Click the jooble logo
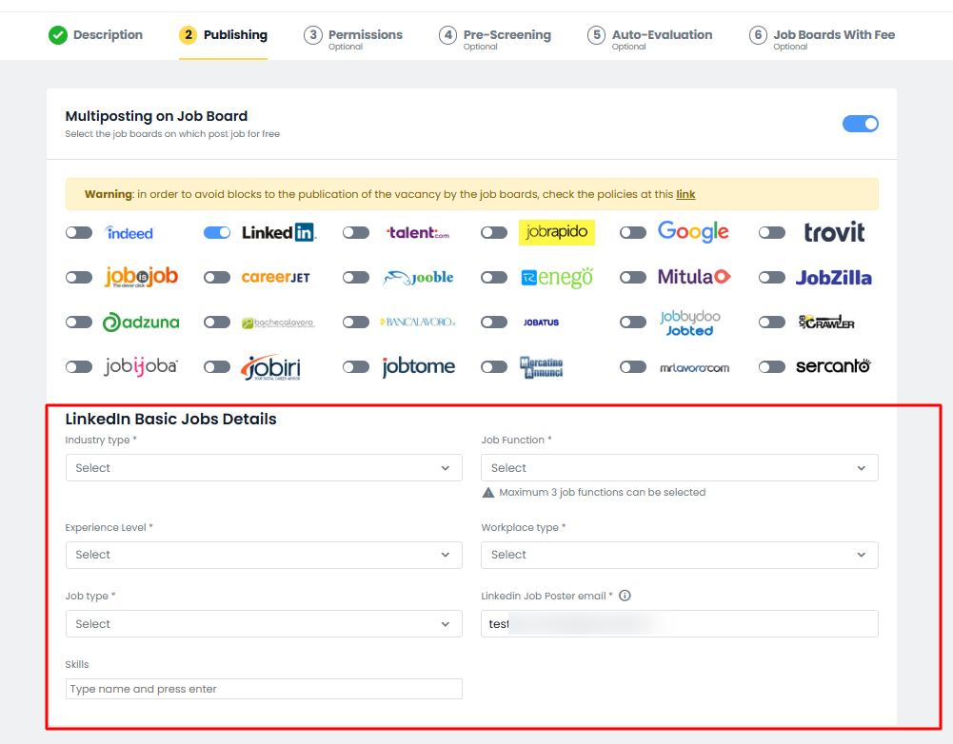The image size is (953, 744). click(418, 278)
